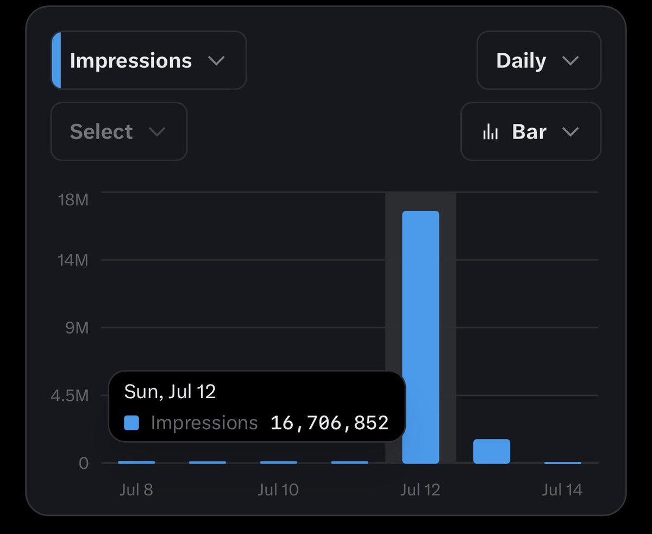
Task: Open the Daily interval dropdown
Action: pos(539,60)
